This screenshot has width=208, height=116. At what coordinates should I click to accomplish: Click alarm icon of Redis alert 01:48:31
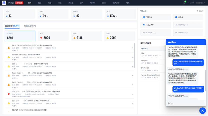click(x=9, y=76)
